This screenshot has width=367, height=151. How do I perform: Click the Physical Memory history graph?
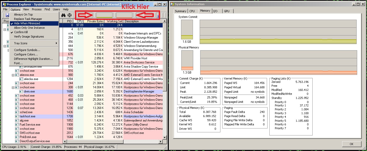coord(278,62)
